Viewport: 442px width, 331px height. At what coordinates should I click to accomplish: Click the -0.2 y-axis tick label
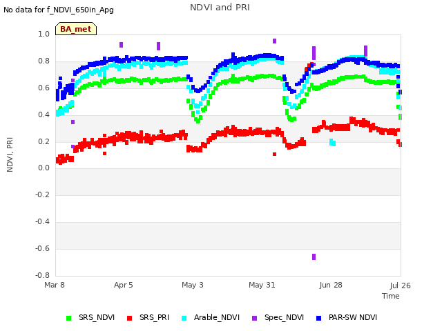pos(42,194)
